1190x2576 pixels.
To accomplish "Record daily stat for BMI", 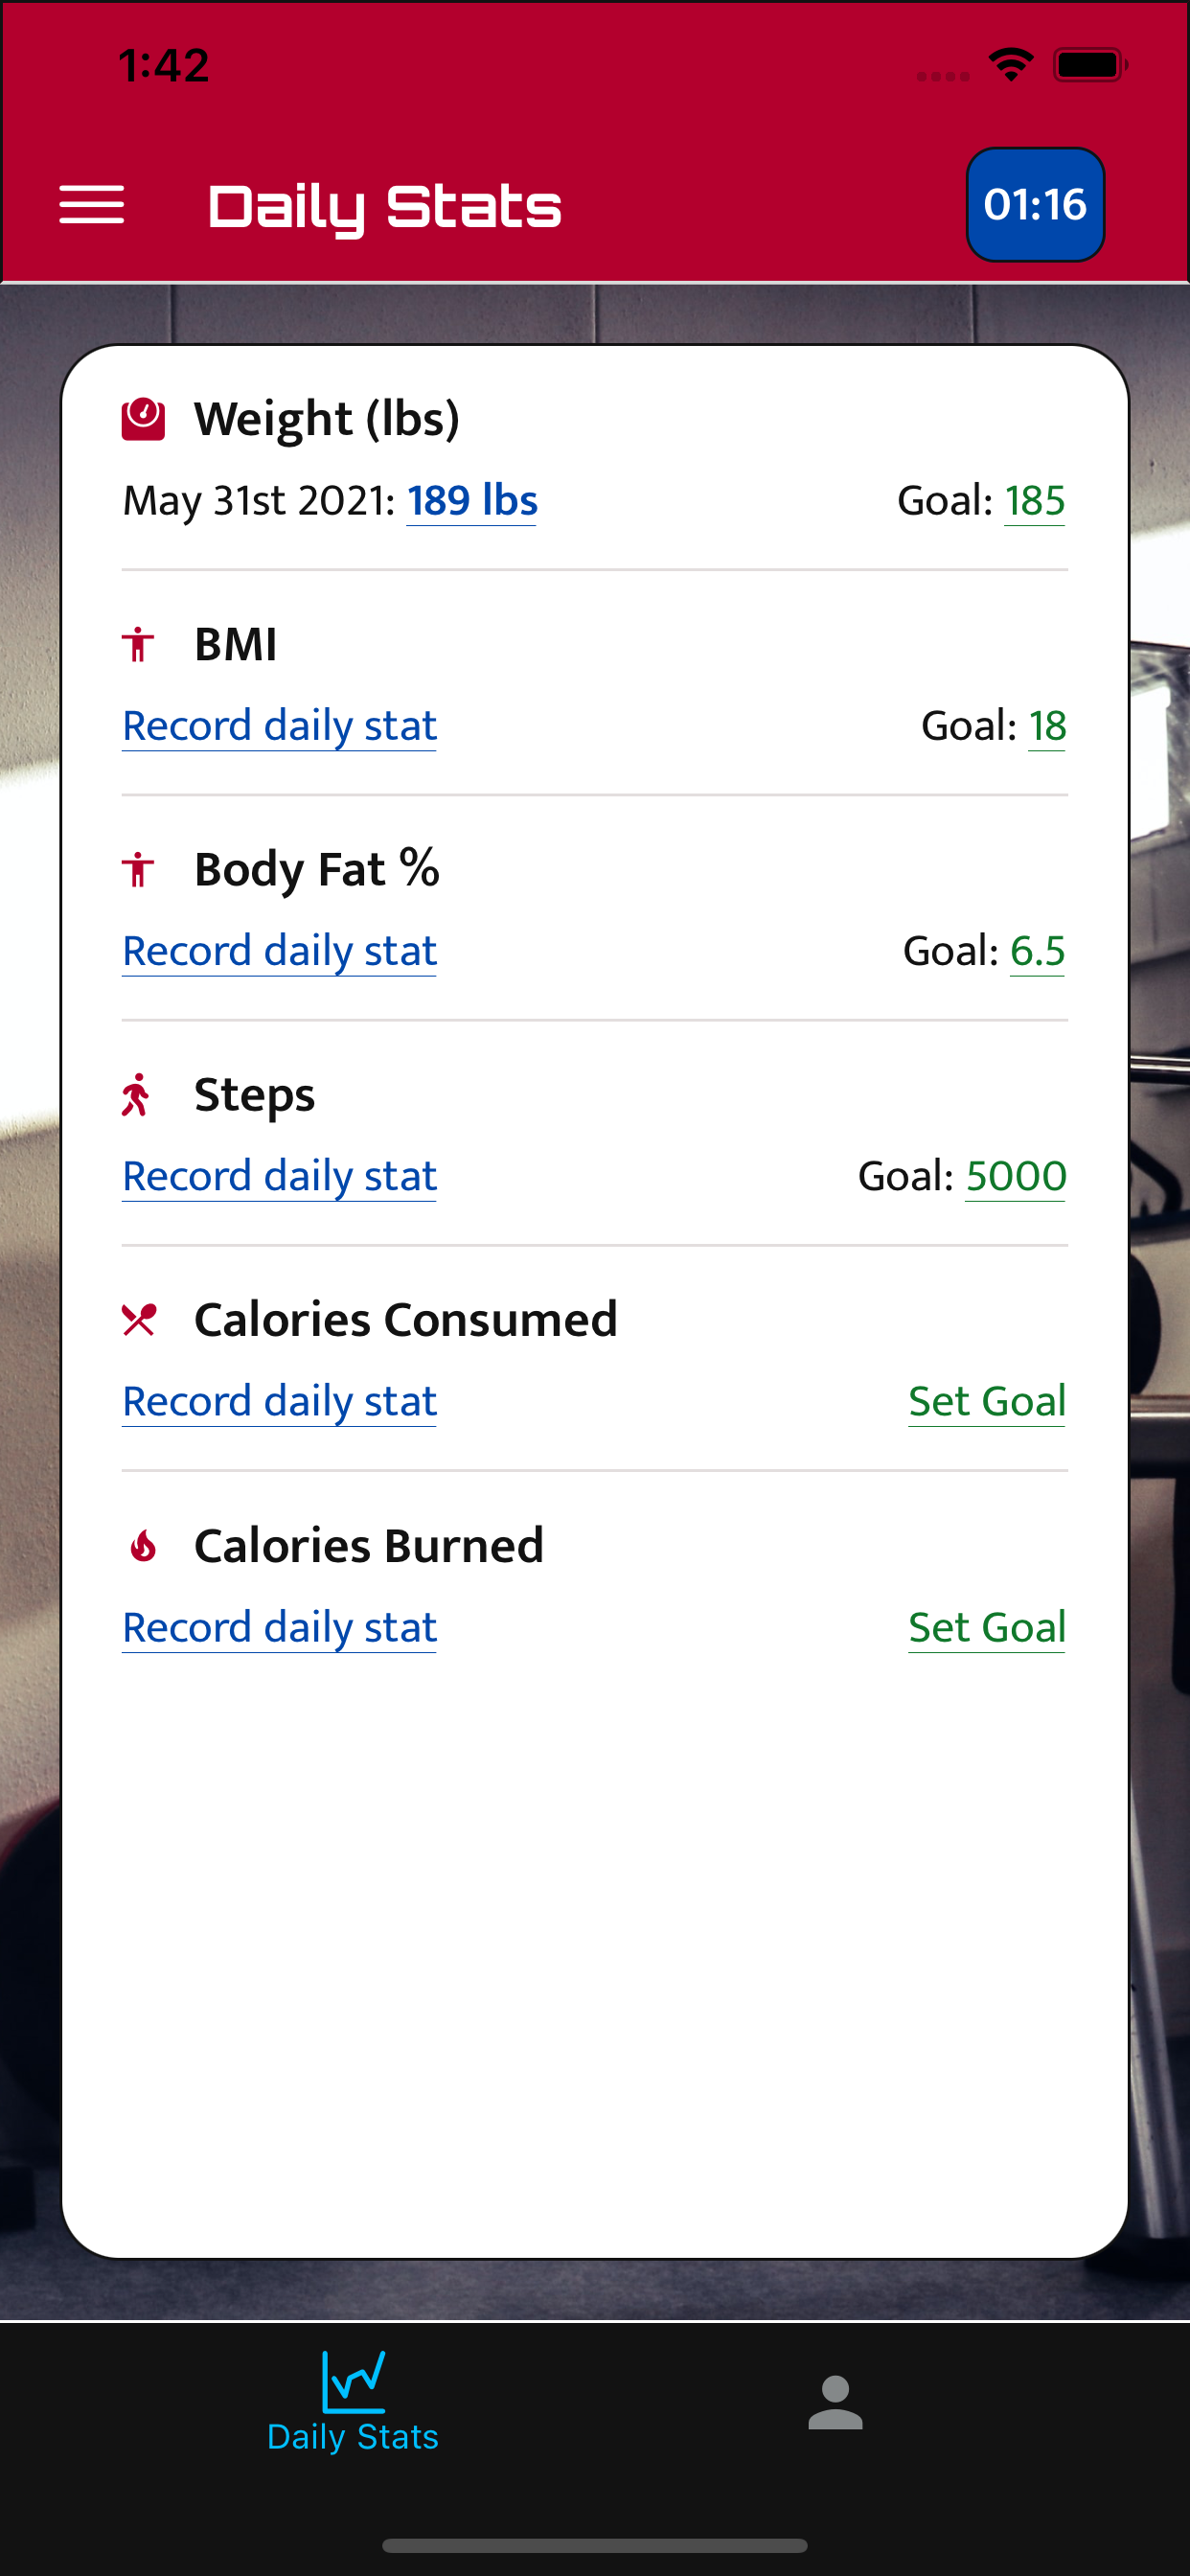I will 280,725.
